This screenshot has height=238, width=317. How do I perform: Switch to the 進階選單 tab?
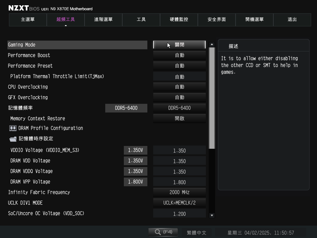tap(103, 20)
